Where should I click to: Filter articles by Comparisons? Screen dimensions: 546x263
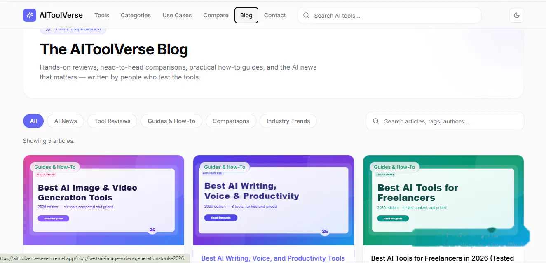point(231,121)
